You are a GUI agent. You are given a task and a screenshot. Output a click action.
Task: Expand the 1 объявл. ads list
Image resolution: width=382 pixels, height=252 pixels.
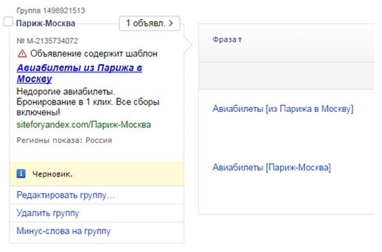150,24
